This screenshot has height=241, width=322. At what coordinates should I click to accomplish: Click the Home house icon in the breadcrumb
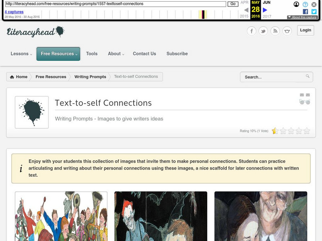click(x=12, y=77)
